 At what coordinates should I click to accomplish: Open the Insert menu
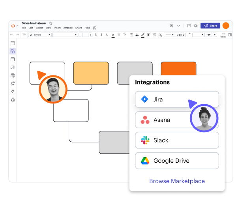pyautogui.click(x=57, y=28)
